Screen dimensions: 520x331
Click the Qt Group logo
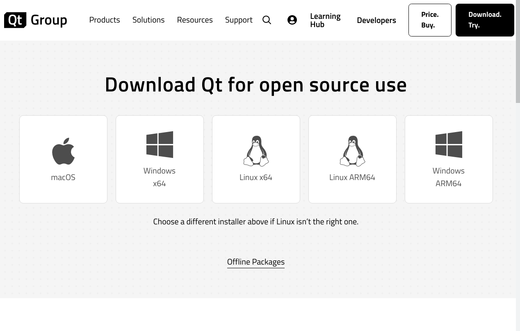(x=36, y=20)
